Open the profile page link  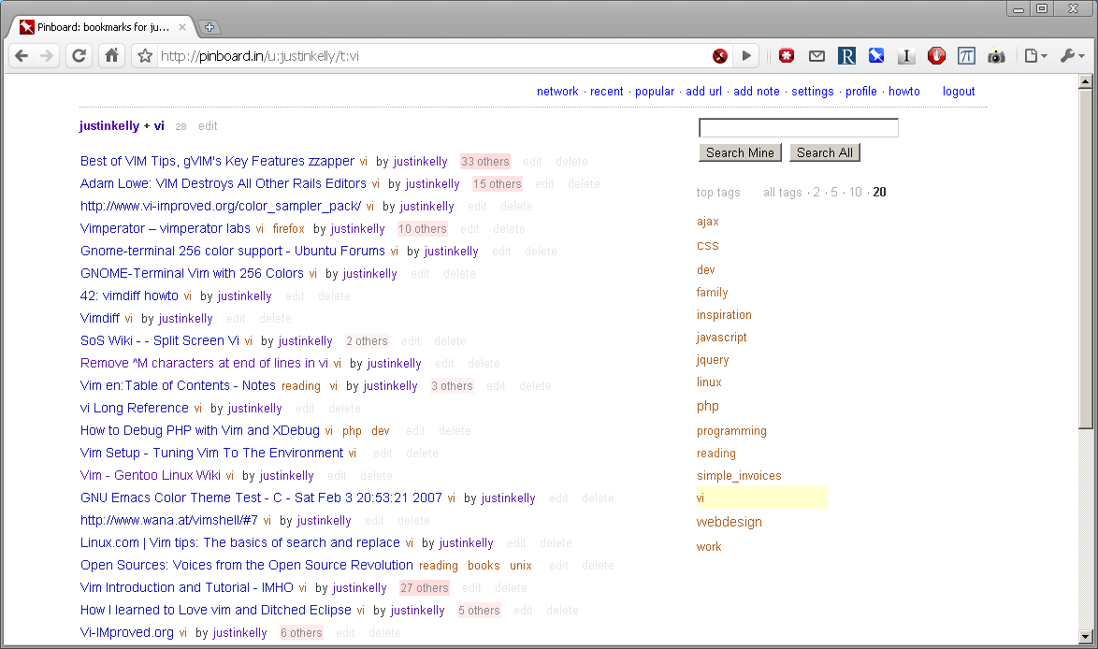point(860,91)
